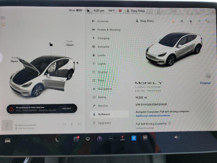Open the all apps three-dots icon
The height and width of the screenshot is (163, 217).
(x=111, y=139)
